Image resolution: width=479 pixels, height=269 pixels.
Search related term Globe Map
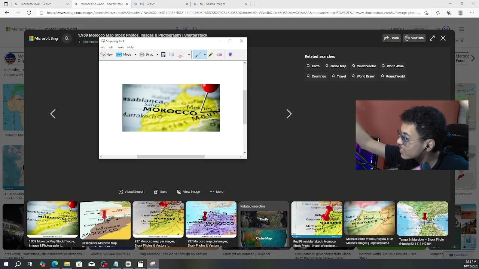click(x=336, y=66)
